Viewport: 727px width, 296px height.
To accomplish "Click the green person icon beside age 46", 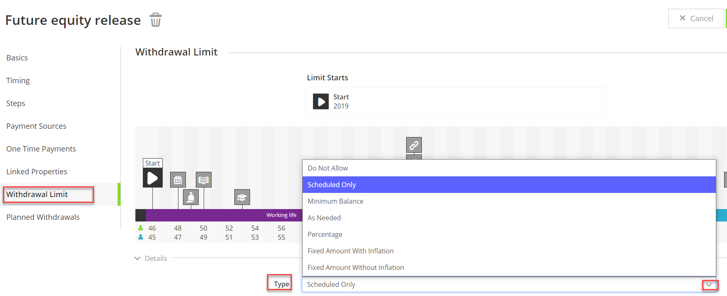I will point(141,228).
